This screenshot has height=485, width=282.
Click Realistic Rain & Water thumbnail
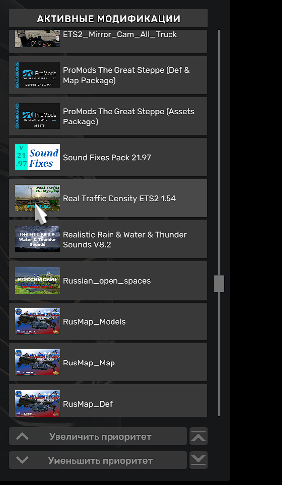coord(37,240)
